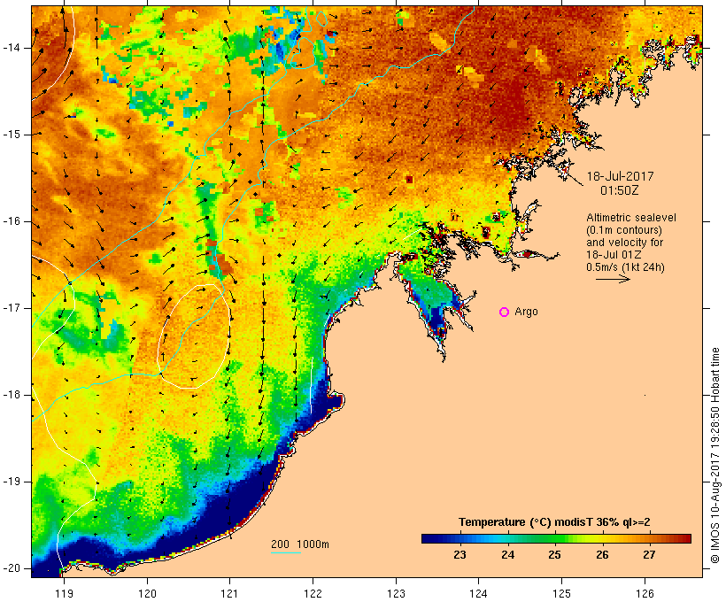Click the 24 tick on the colorbar

pos(507,555)
